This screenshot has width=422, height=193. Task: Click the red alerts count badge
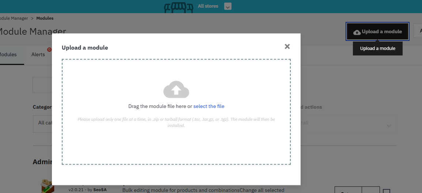point(49,50)
